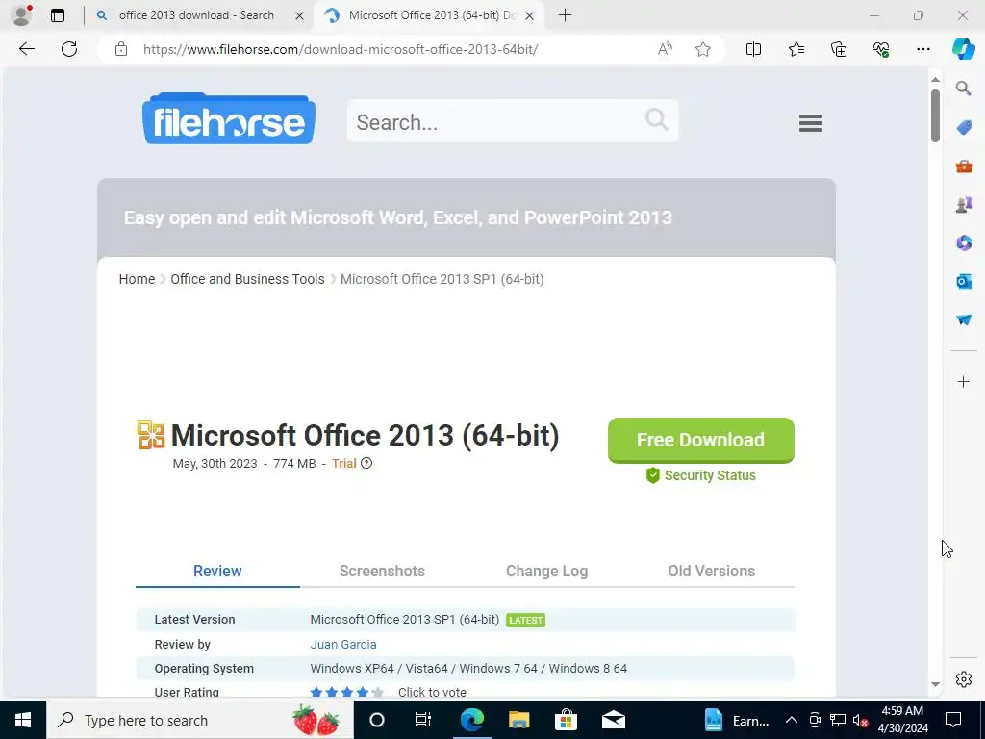This screenshot has height=739, width=985.
Task: Click the Microsoft Office 2013 (64-bit) heading
Action: tap(365, 435)
